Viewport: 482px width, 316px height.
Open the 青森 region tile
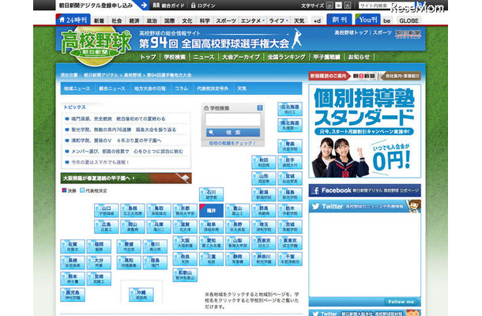289,146
